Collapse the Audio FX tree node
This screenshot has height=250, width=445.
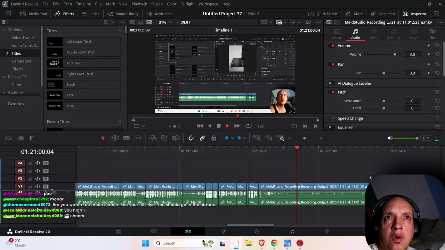click(4, 92)
